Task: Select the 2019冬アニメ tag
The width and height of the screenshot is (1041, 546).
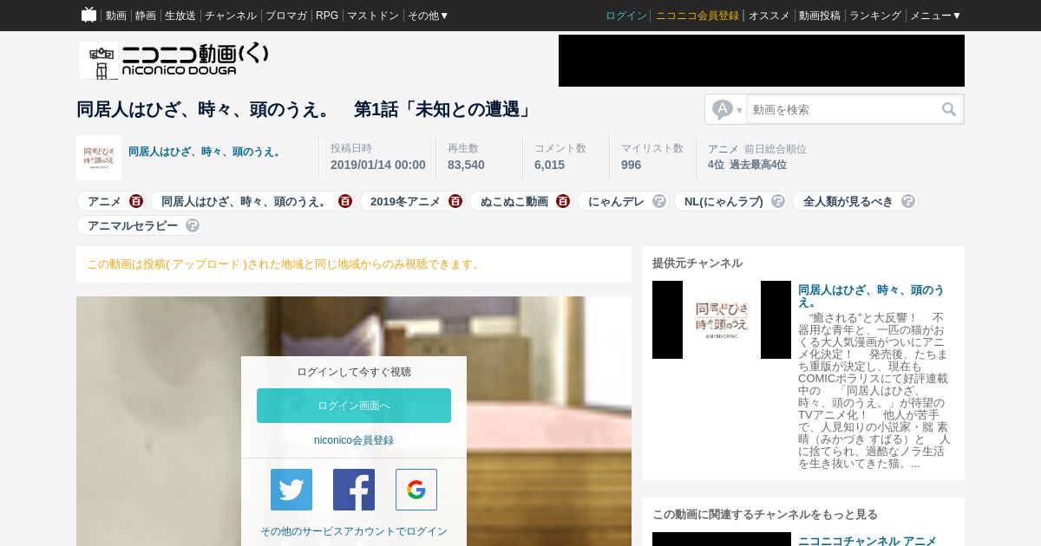Action: (x=405, y=201)
